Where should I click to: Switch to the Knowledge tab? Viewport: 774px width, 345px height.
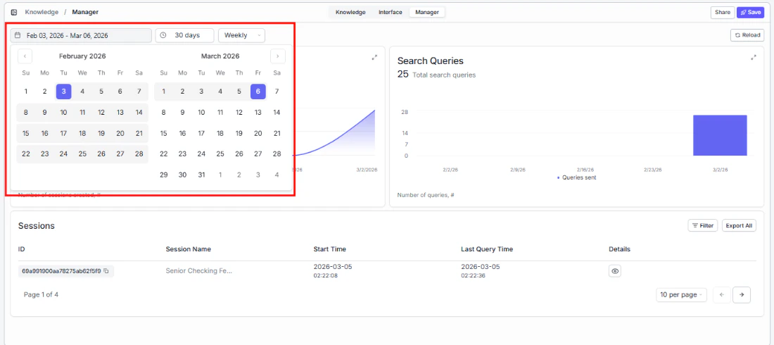pyautogui.click(x=350, y=13)
